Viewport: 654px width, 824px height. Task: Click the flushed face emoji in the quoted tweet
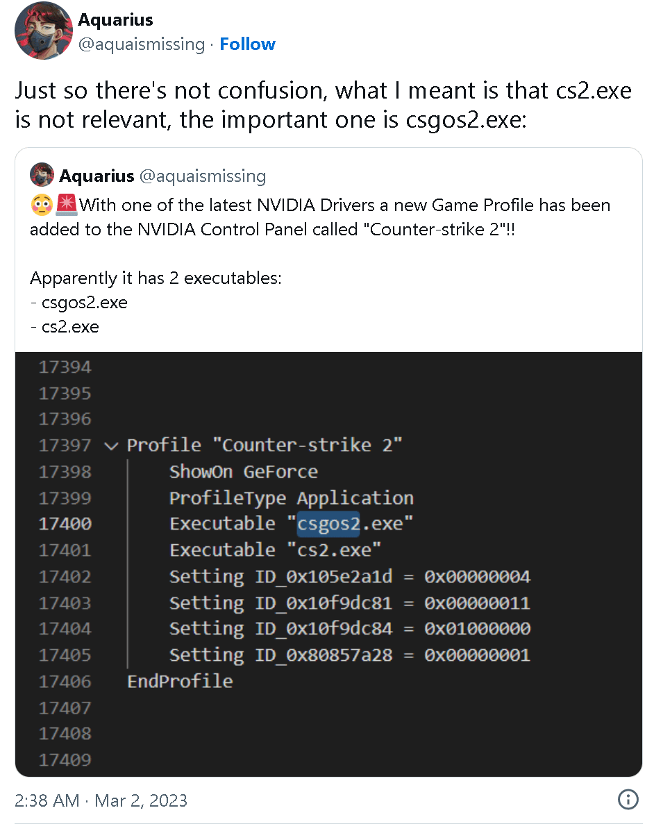(40, 205)
